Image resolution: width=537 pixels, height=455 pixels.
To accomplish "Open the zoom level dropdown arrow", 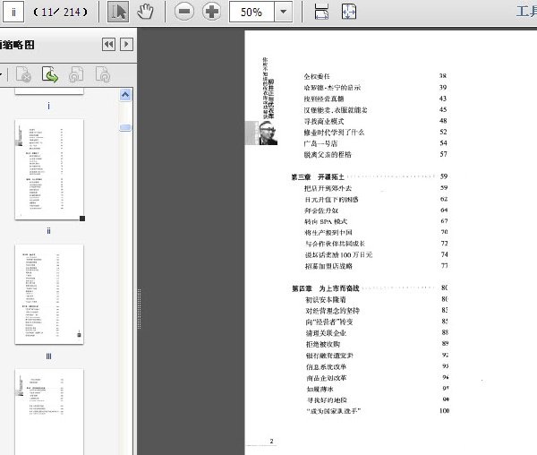I will pos(283,12).
